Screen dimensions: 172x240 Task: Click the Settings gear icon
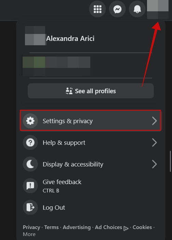point(30,121)
